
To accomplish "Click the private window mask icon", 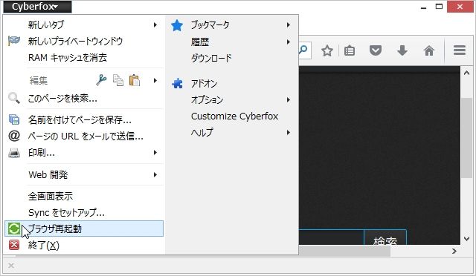I will [x=14, y=41].
